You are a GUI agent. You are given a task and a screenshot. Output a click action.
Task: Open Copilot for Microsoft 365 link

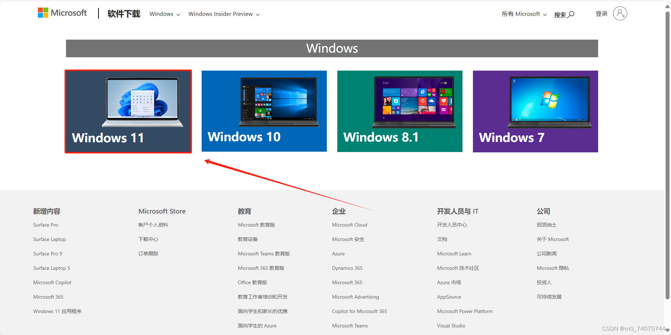pyautogui.click(x=360, y=311)
